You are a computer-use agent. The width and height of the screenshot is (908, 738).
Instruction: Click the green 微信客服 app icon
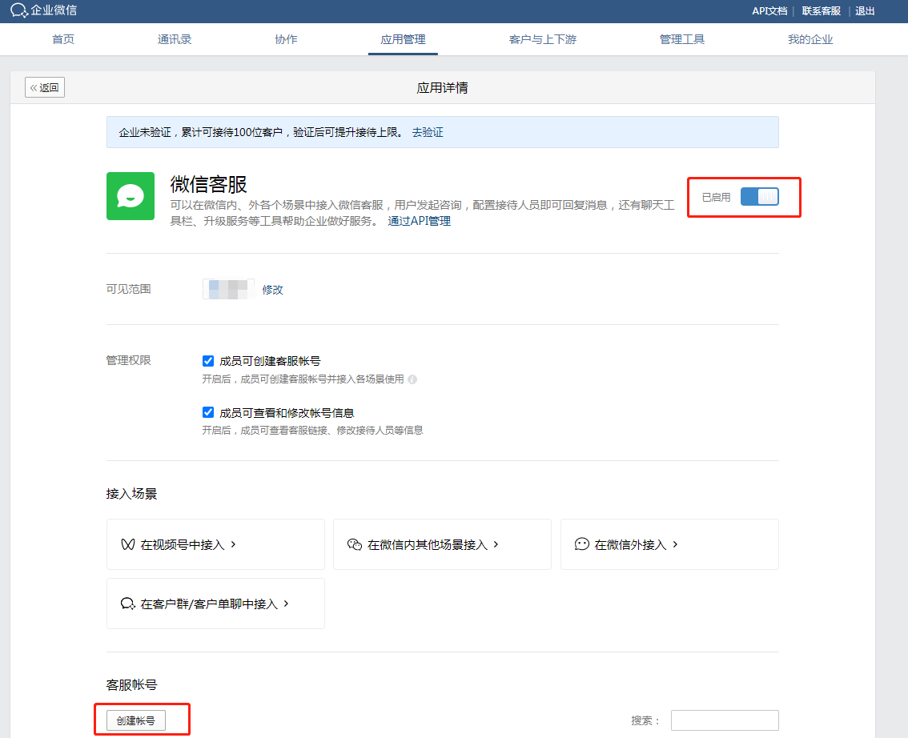pos(131,196)
